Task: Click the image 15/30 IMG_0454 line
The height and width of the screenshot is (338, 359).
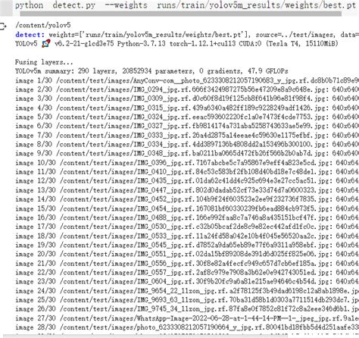Action: click(x=187, y=208)
